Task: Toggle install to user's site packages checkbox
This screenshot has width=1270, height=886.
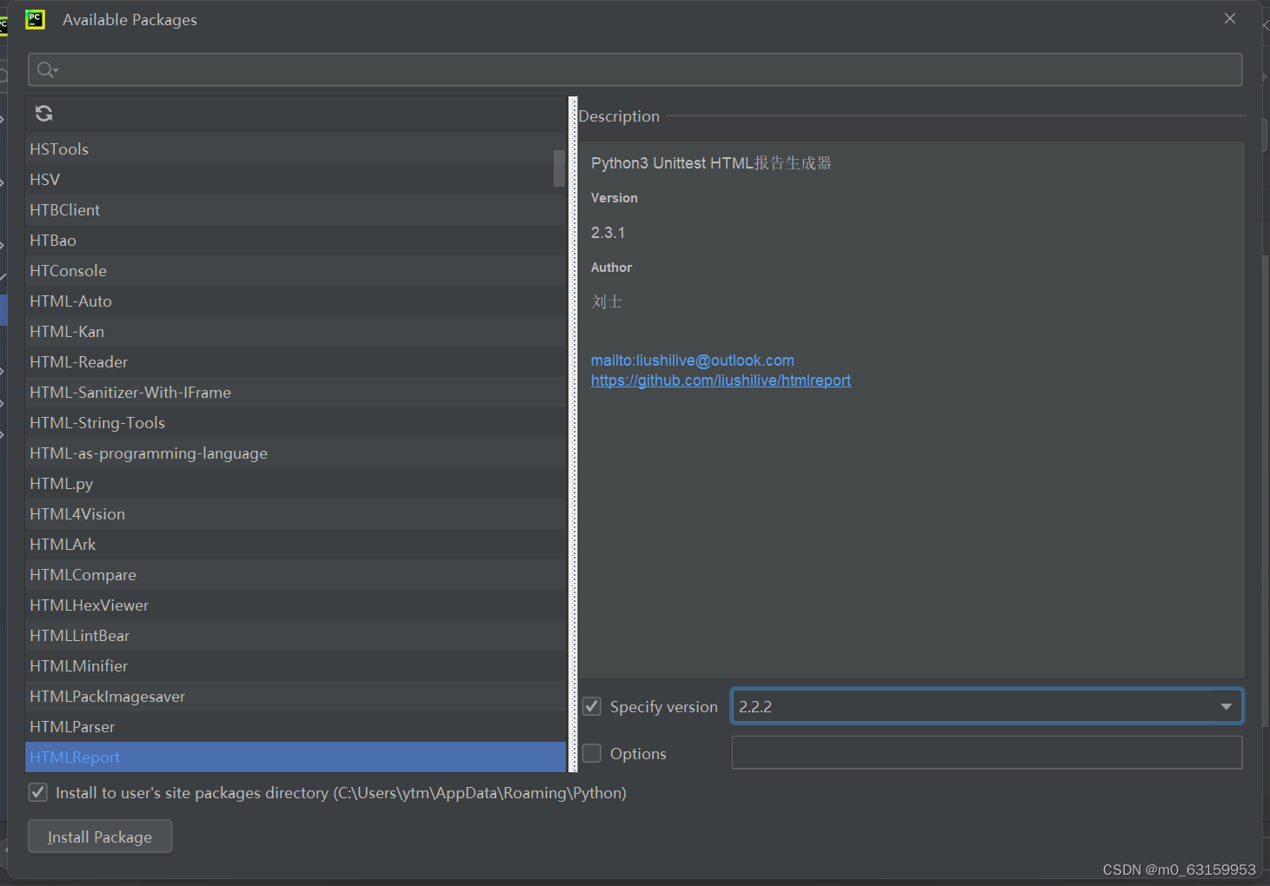Action: 38,792
